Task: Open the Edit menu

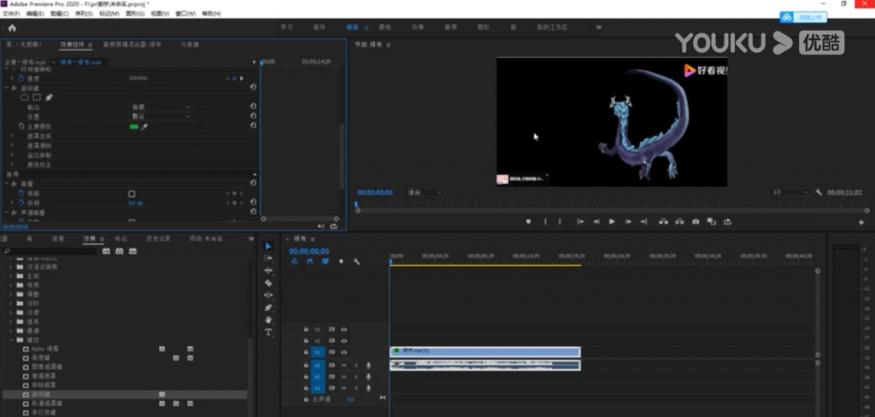Action: pos(34,14)
